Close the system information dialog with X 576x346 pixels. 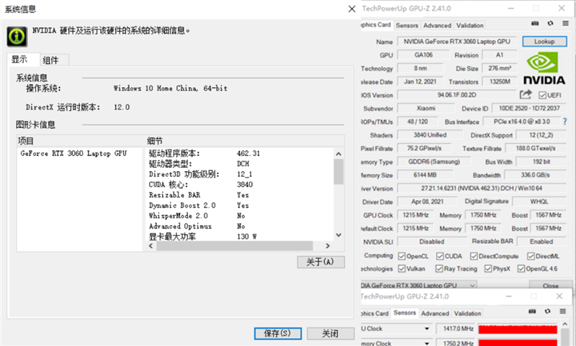pos(351,9)
